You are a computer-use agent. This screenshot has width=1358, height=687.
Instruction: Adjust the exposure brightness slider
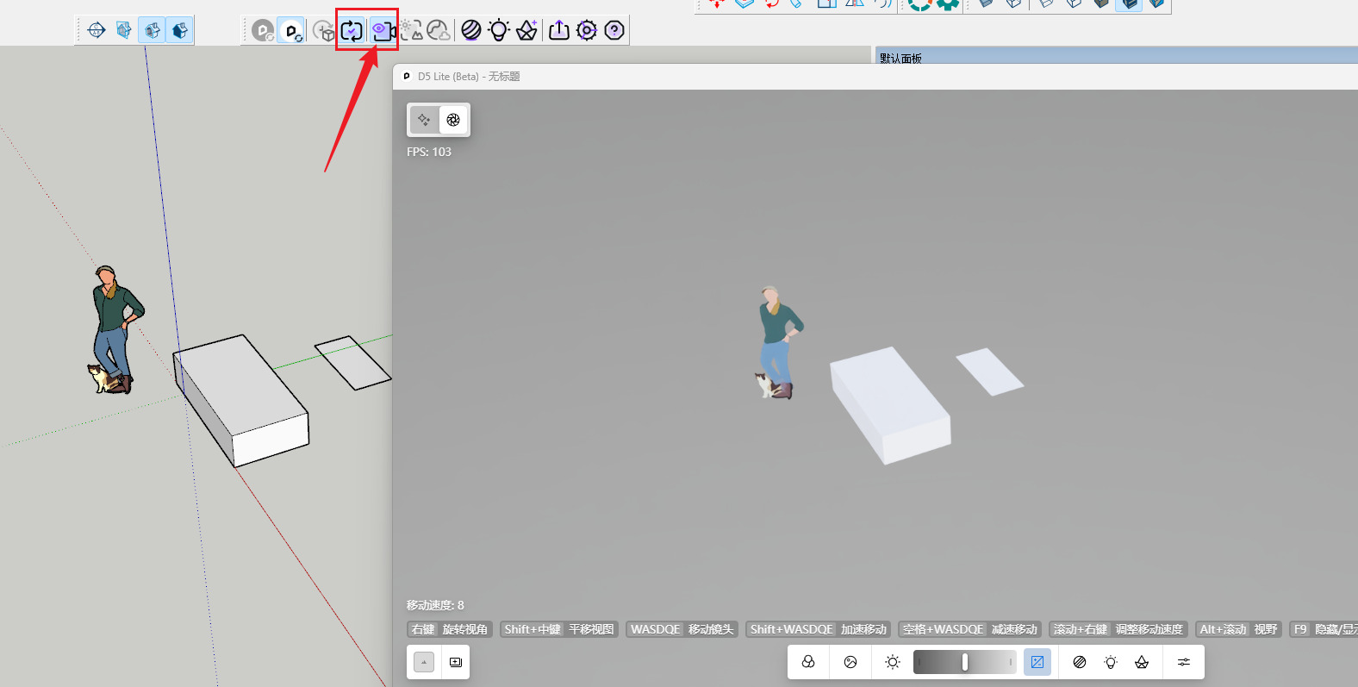pyautogui.click(x=964, y=662)
